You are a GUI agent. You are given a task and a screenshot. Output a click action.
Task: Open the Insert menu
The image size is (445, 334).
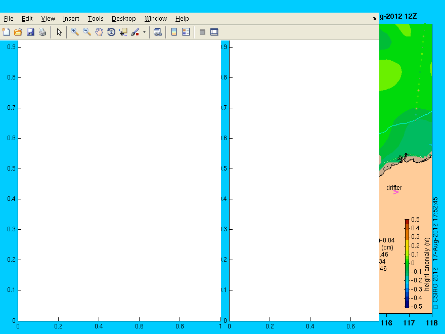pos(71,19)
